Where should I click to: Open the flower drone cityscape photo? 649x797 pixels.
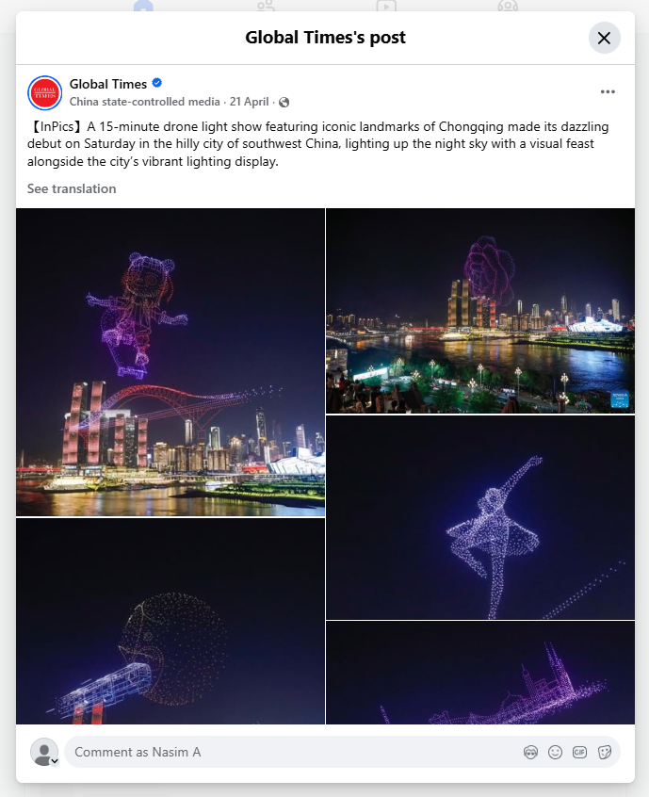[480, 311]
